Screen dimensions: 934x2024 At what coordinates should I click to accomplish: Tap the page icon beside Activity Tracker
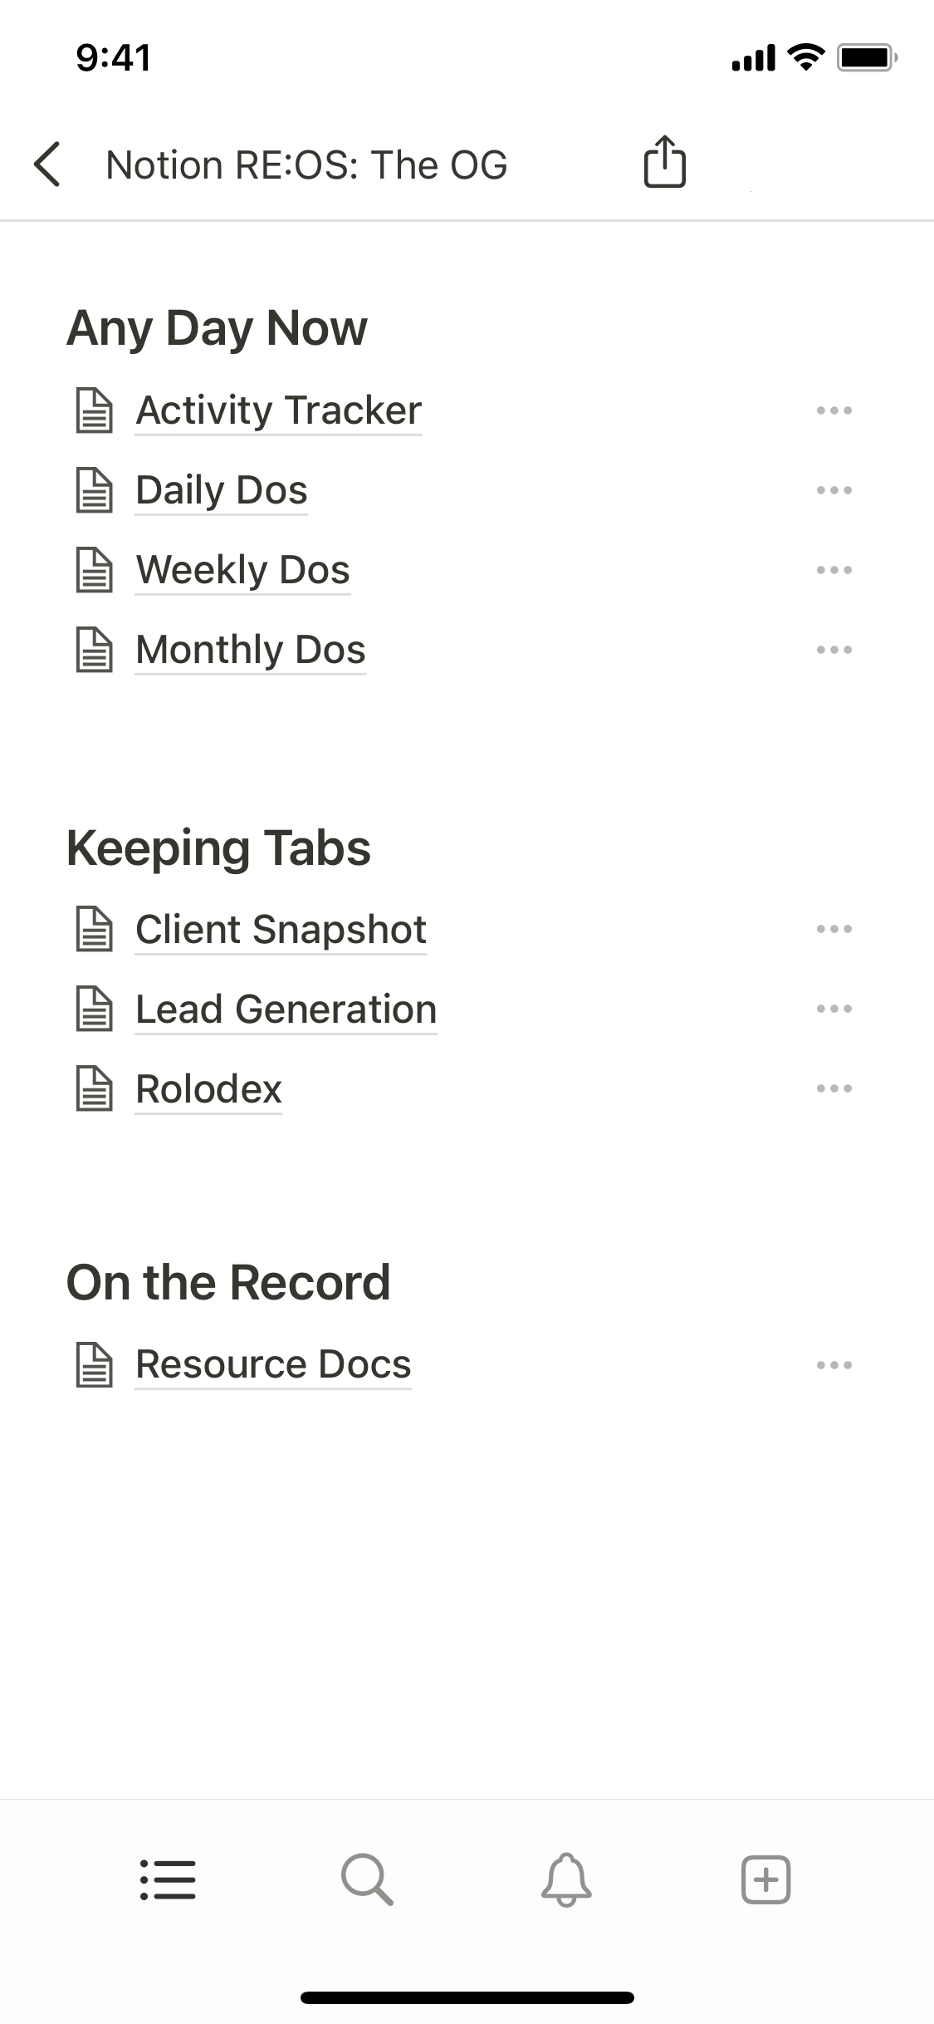(94, 410)
